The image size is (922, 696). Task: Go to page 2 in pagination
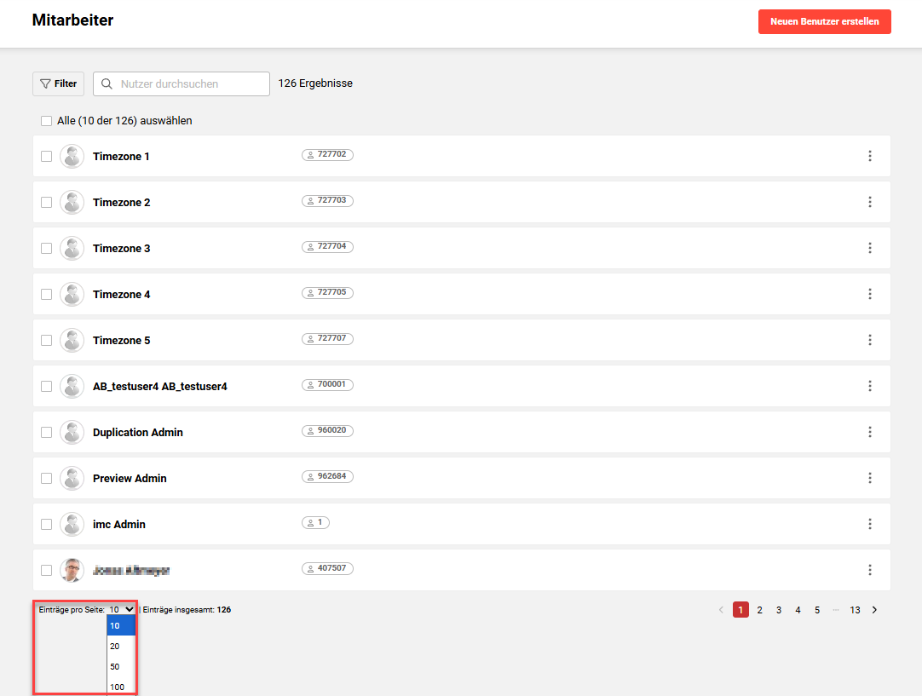click(759, 610)
